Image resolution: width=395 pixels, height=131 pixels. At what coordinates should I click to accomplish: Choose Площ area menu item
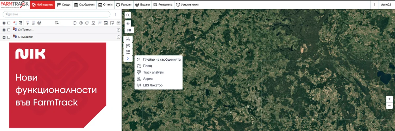158,66
